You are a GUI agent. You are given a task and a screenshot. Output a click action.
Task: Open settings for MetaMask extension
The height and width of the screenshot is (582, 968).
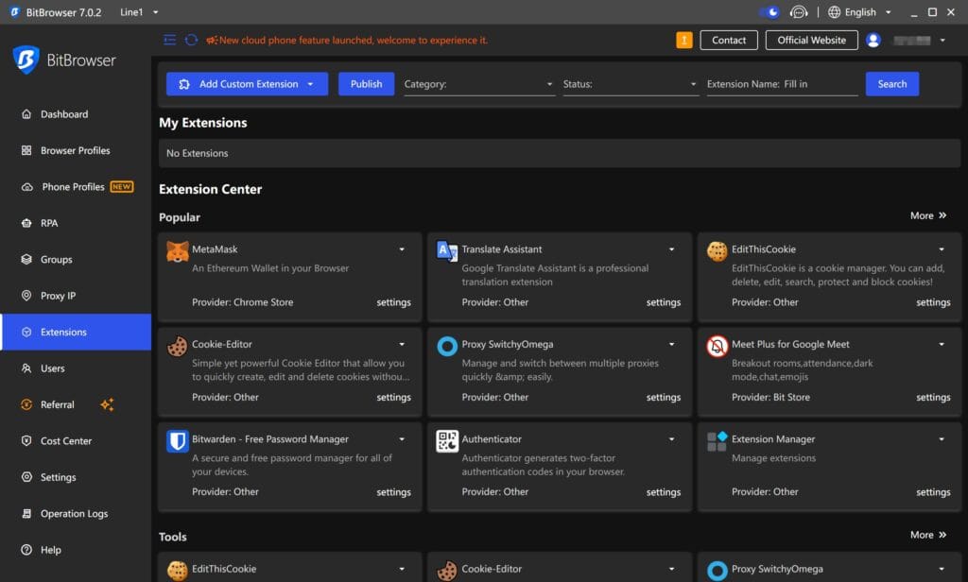393,302
